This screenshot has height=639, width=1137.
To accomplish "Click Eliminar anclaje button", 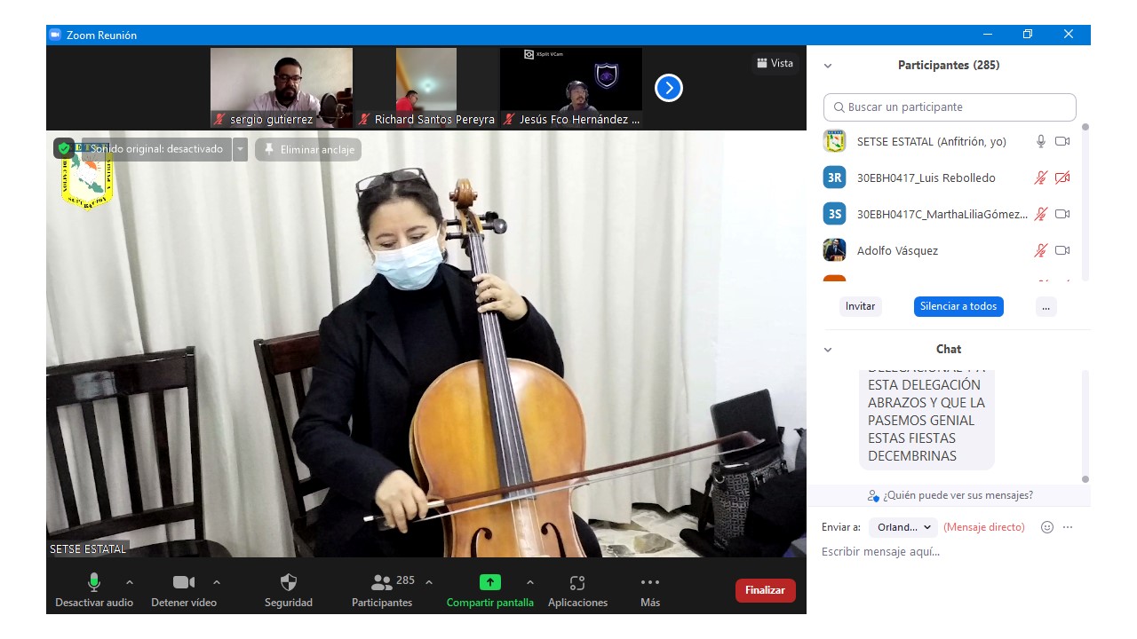I will coord(308,149).
